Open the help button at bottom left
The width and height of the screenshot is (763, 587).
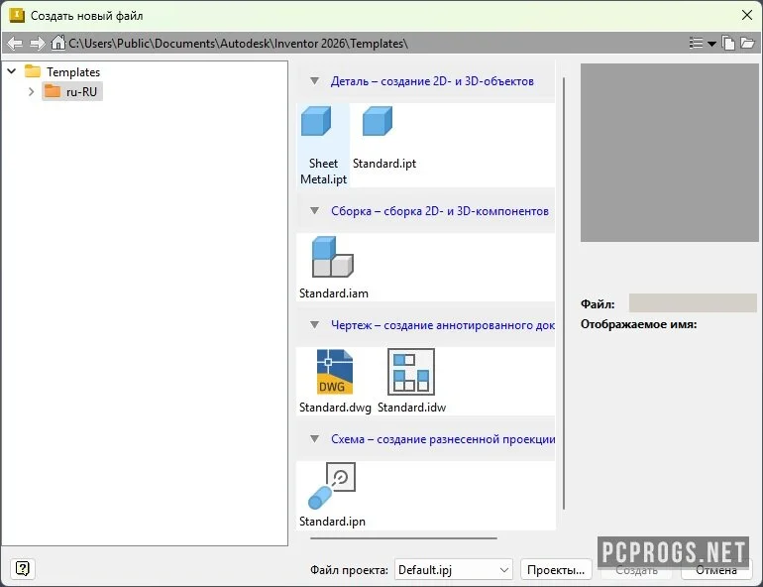(x=23, y=568)
